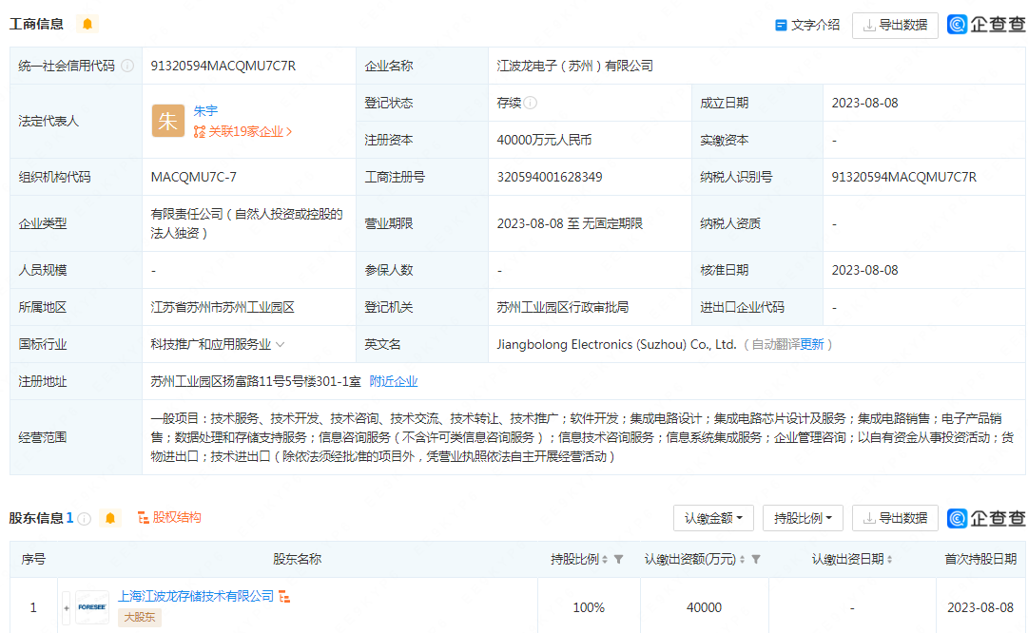Click the 核准日期 value 2023-08-08

(x=864, y=270)
